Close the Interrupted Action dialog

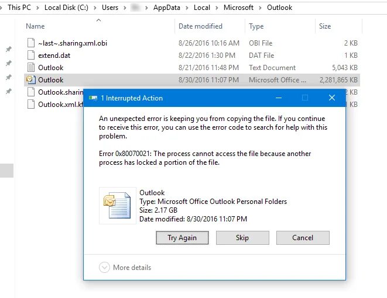pos(332,98)
